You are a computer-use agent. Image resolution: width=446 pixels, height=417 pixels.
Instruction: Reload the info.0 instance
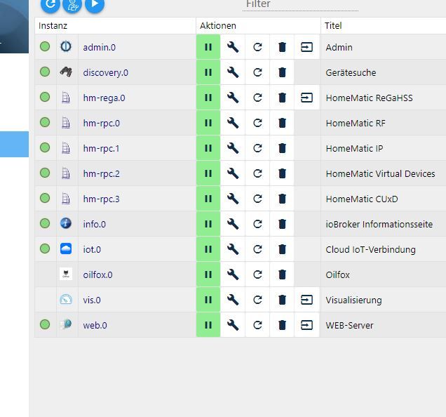[x=257, y=224]
